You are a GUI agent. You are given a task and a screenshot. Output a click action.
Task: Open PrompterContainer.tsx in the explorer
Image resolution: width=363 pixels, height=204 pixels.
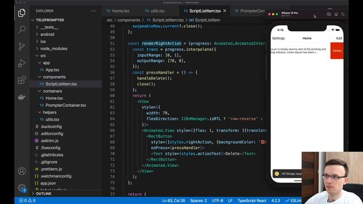tap(66, 105)
